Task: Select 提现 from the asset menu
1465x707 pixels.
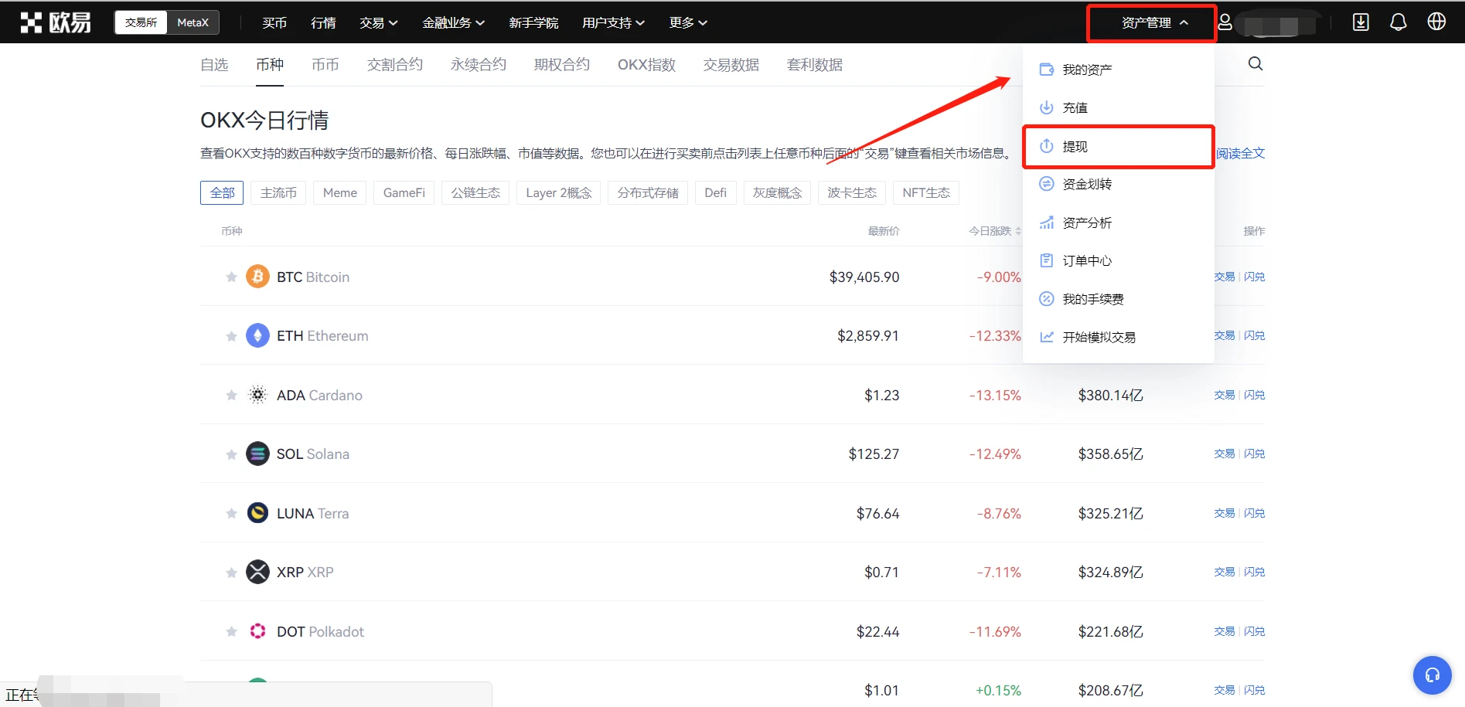Action: (x=1075, y=146)
